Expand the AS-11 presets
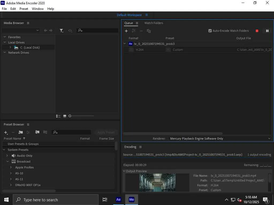274x205 pixels. pos(11,179)
